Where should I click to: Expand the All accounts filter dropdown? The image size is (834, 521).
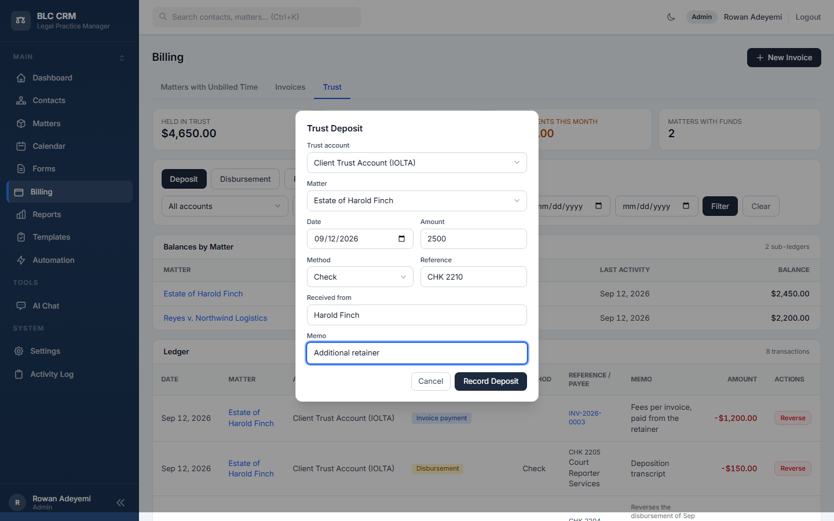click(225, 206)
